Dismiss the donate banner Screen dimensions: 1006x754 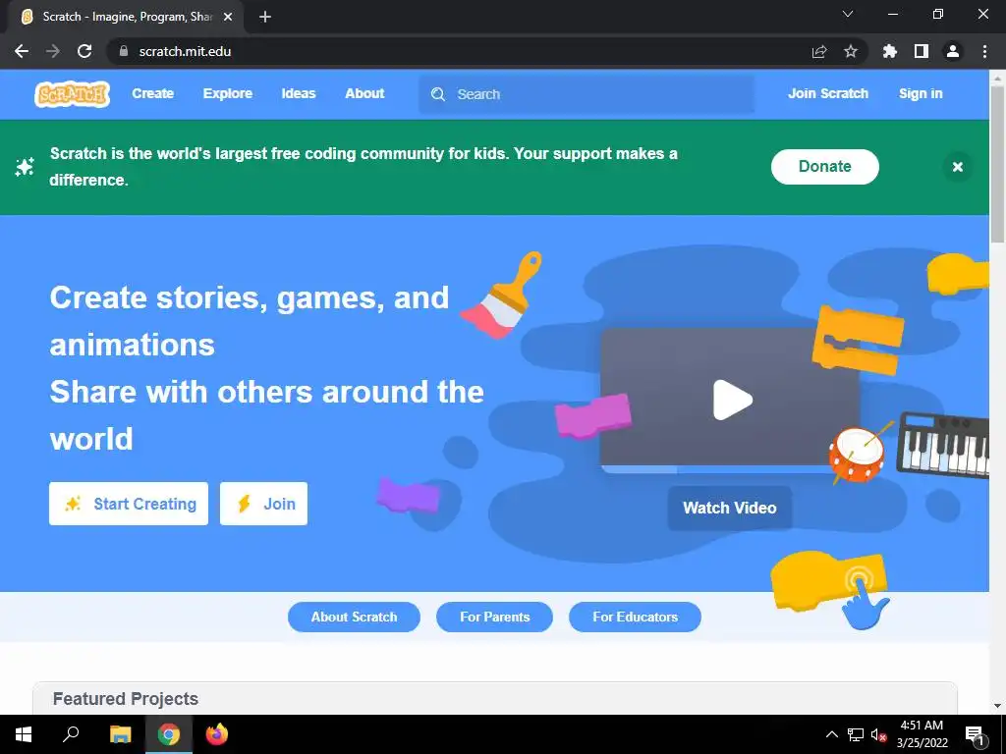point(957,167)
